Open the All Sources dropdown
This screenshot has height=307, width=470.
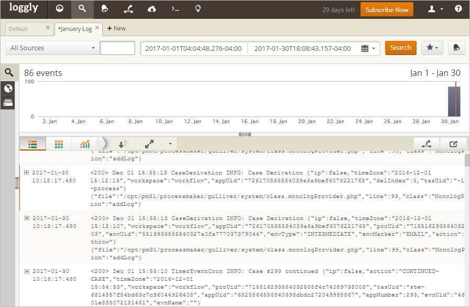click(x=52, y=48)
